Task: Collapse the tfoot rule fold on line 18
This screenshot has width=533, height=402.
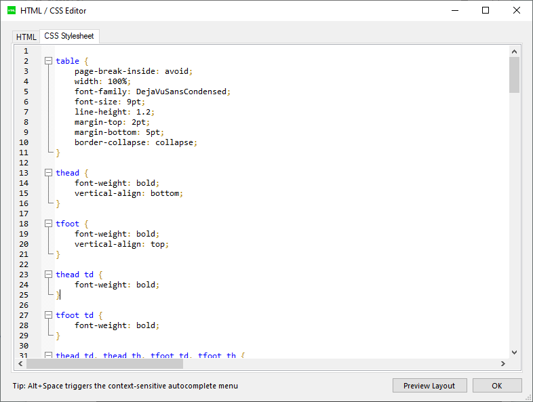Action: [x=49, y=224]
